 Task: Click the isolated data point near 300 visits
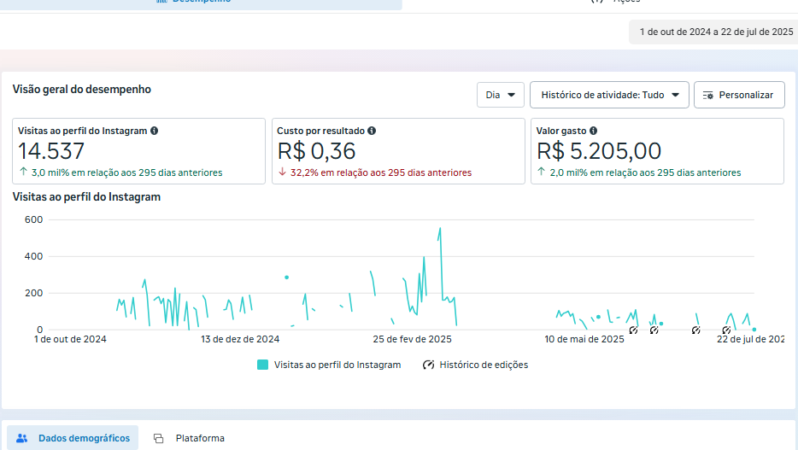tap(286, 277)
